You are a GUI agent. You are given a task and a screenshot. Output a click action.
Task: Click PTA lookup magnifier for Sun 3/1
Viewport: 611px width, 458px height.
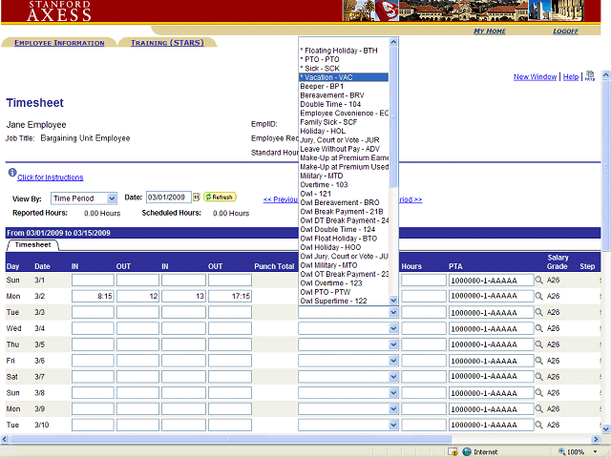pyautogui.click(x=538, y=281)
